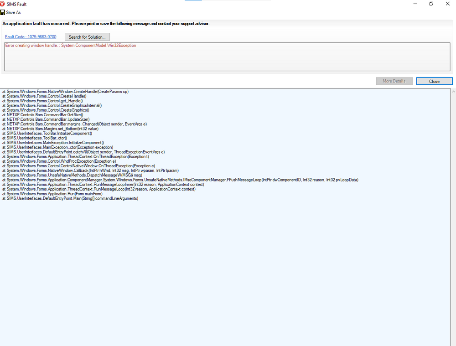Restore down the SIMS Fault window
Image resolution: width=456 pixels, height=346 pixels.
tap(431, 4)
